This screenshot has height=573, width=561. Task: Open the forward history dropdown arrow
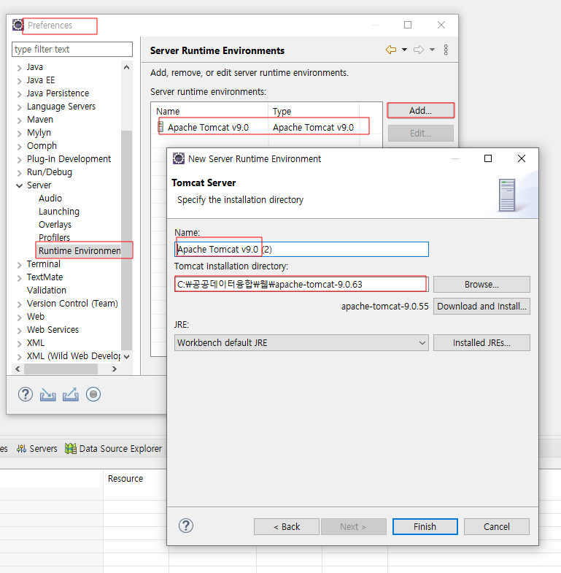pyautogui.click(x=432, y=50)
